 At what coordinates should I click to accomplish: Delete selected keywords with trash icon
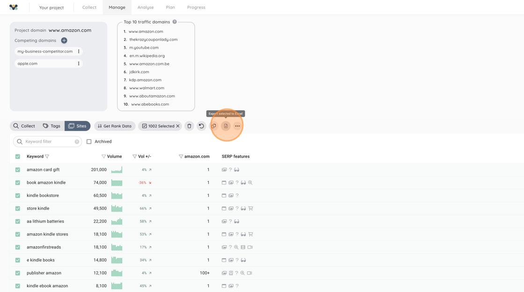point(189,126)
